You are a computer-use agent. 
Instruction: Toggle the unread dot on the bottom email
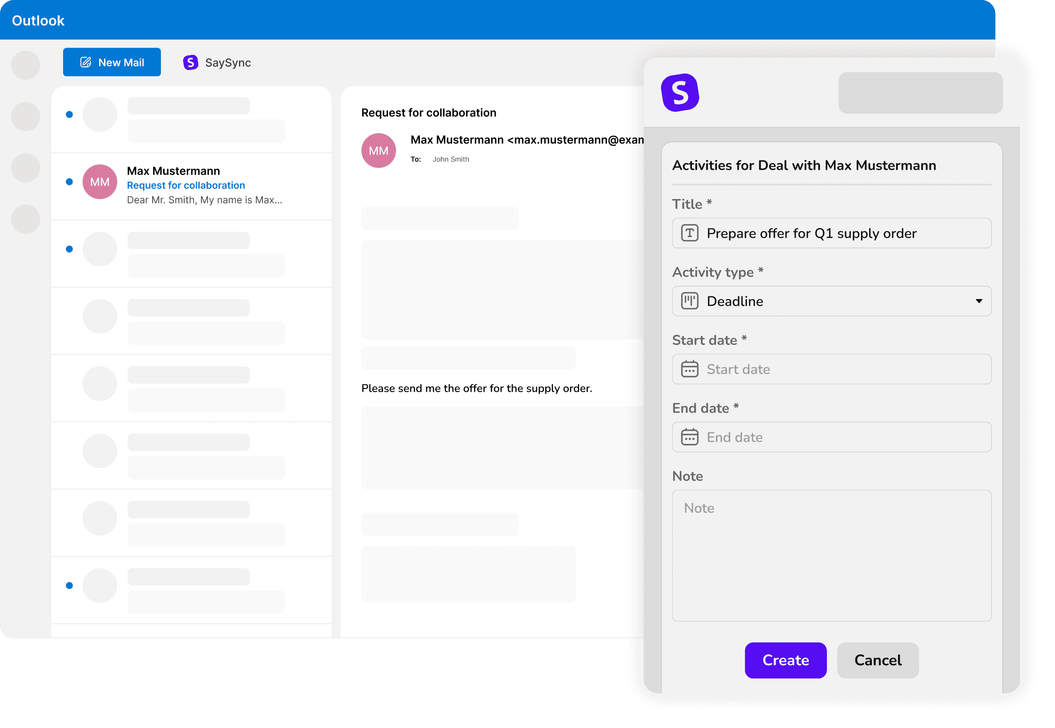(x=70, y=585)
